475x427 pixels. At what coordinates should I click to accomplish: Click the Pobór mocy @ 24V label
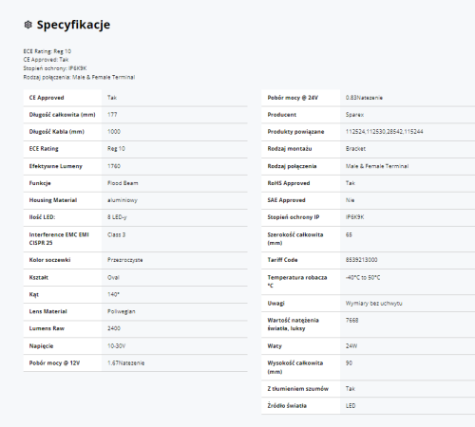(x=293, y=98)
